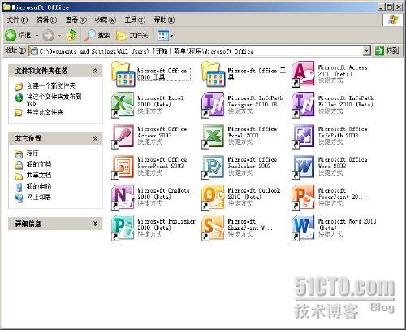Open the 帮助(H) menu
406x330 pixels.
pos(164,20)
